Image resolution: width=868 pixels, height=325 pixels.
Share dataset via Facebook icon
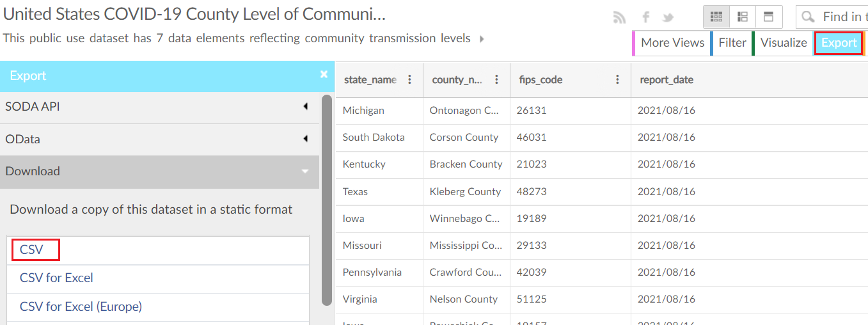[x=646, y=17]
